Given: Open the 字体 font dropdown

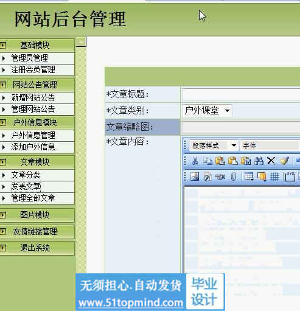Looking at the screenshot, I should click(270, 145).
